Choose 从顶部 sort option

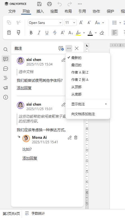coord(88,87)
